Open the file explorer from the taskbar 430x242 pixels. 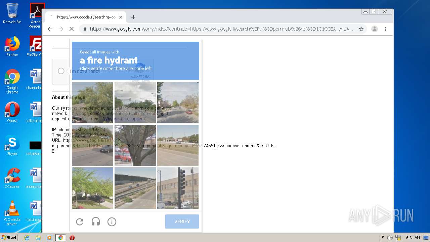(x=38, y=238)
